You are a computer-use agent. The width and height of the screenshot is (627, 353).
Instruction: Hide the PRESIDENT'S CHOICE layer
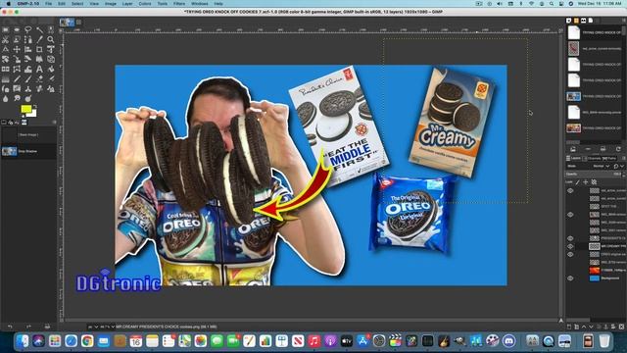tap(570, 238)
